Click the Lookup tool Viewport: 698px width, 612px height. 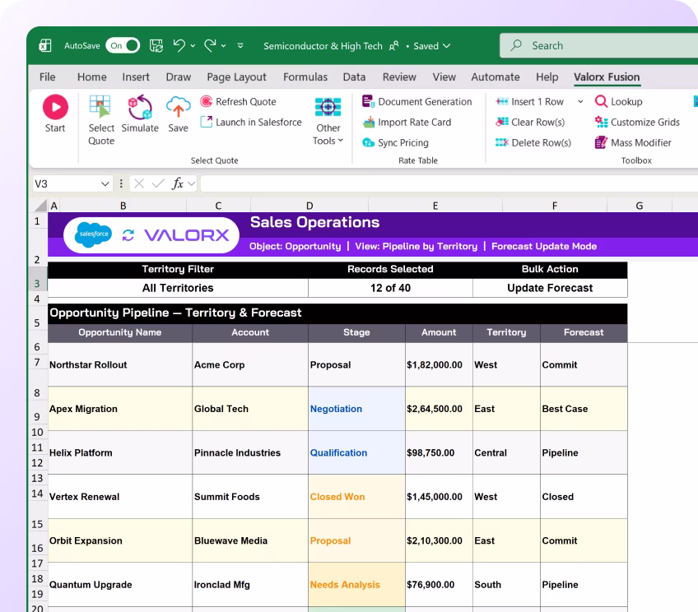tap(619, 101)
